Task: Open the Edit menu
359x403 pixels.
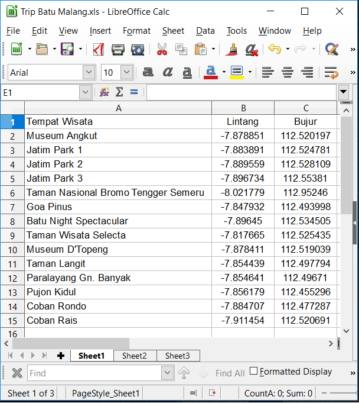Action: click(40, 31)
